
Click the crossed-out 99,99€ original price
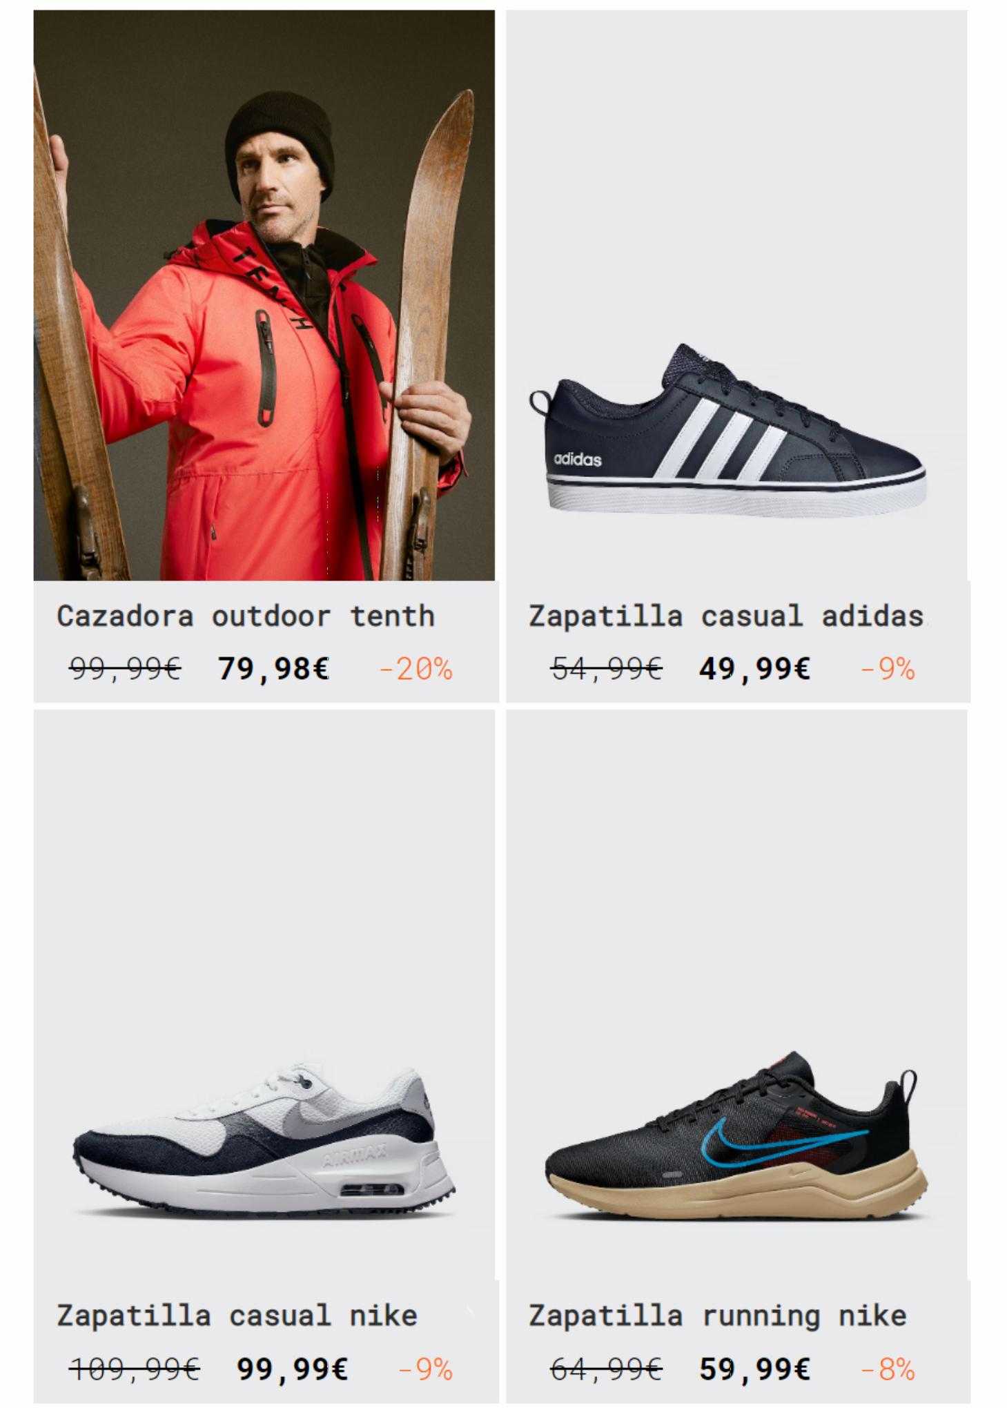[x=125, y=669]
